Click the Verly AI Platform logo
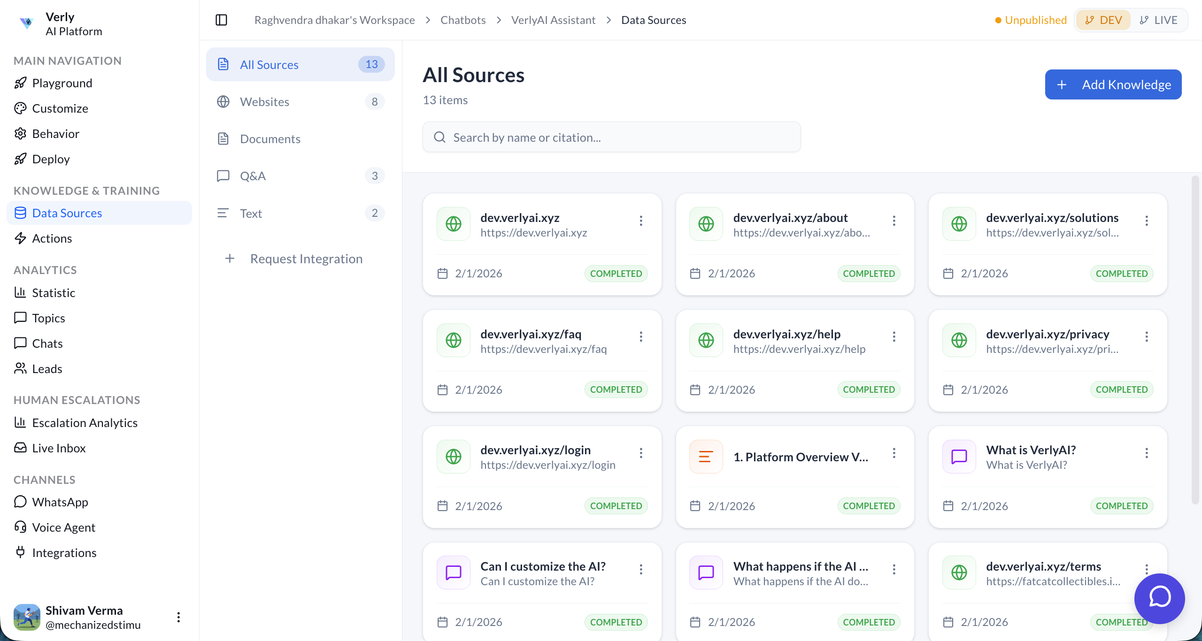Screen dimensions: 1202x641 click(26, 23)
